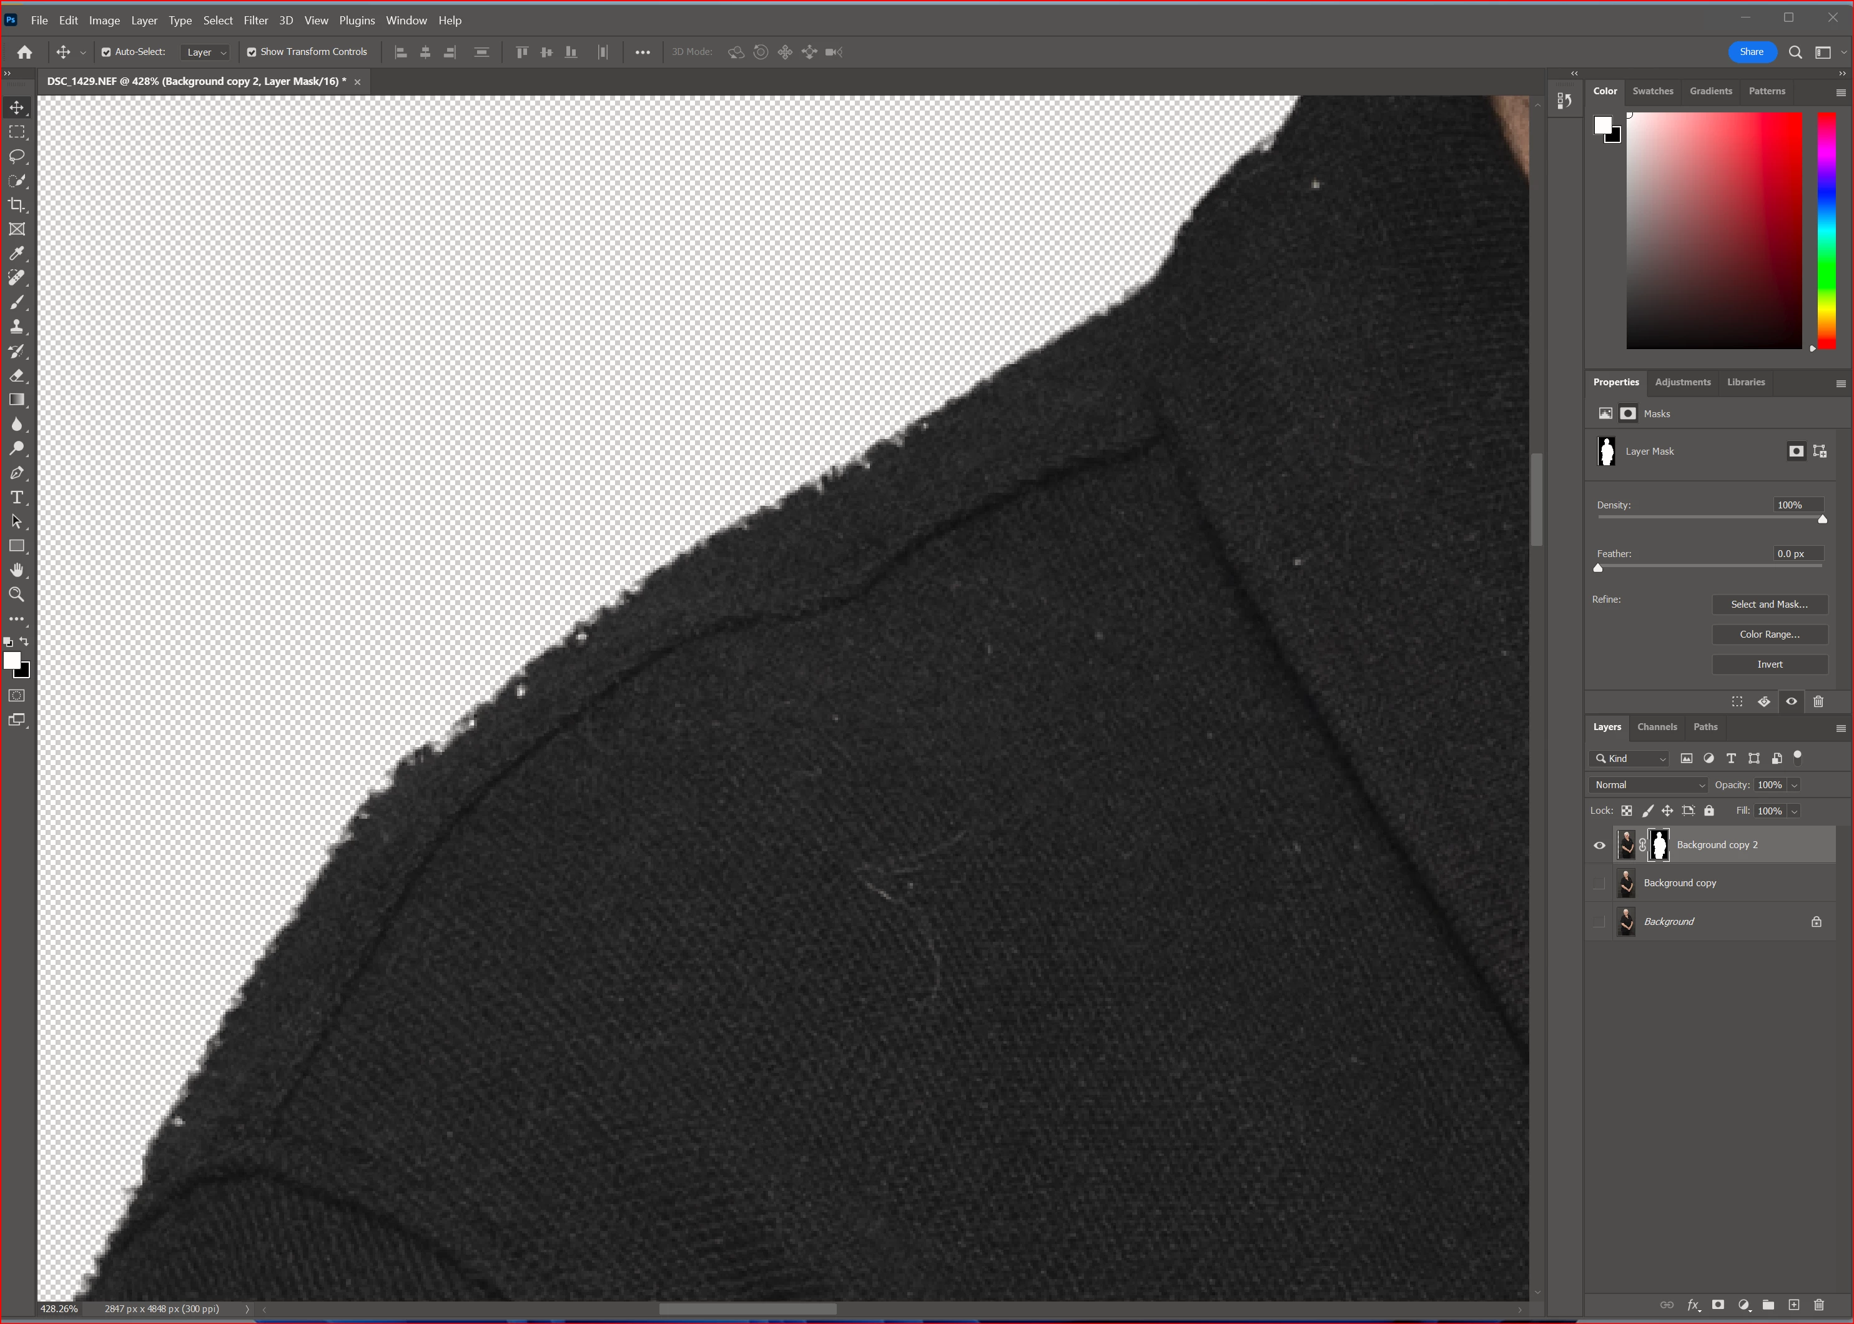Select the Crop tool
Screen dimensions: 1854x1324
[16, 205]
